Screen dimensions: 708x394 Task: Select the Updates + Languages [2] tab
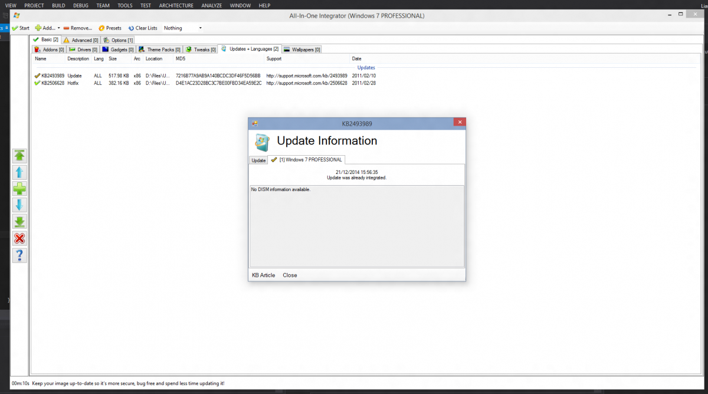click(x=250, y=49)
